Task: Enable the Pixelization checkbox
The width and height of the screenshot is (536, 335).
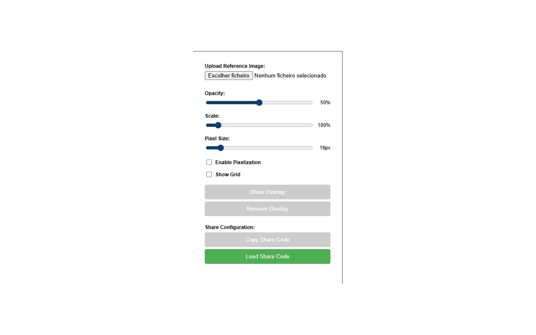Action: (x=209, y=162)
